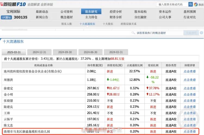Image resolution: width=204 pixels, height=135 pixels.
Task: Click 点击查看 in the 徐建定 row
Action: [190, 88]
